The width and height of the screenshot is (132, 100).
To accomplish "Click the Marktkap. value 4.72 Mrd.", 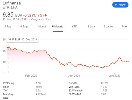I will [41, 94].
